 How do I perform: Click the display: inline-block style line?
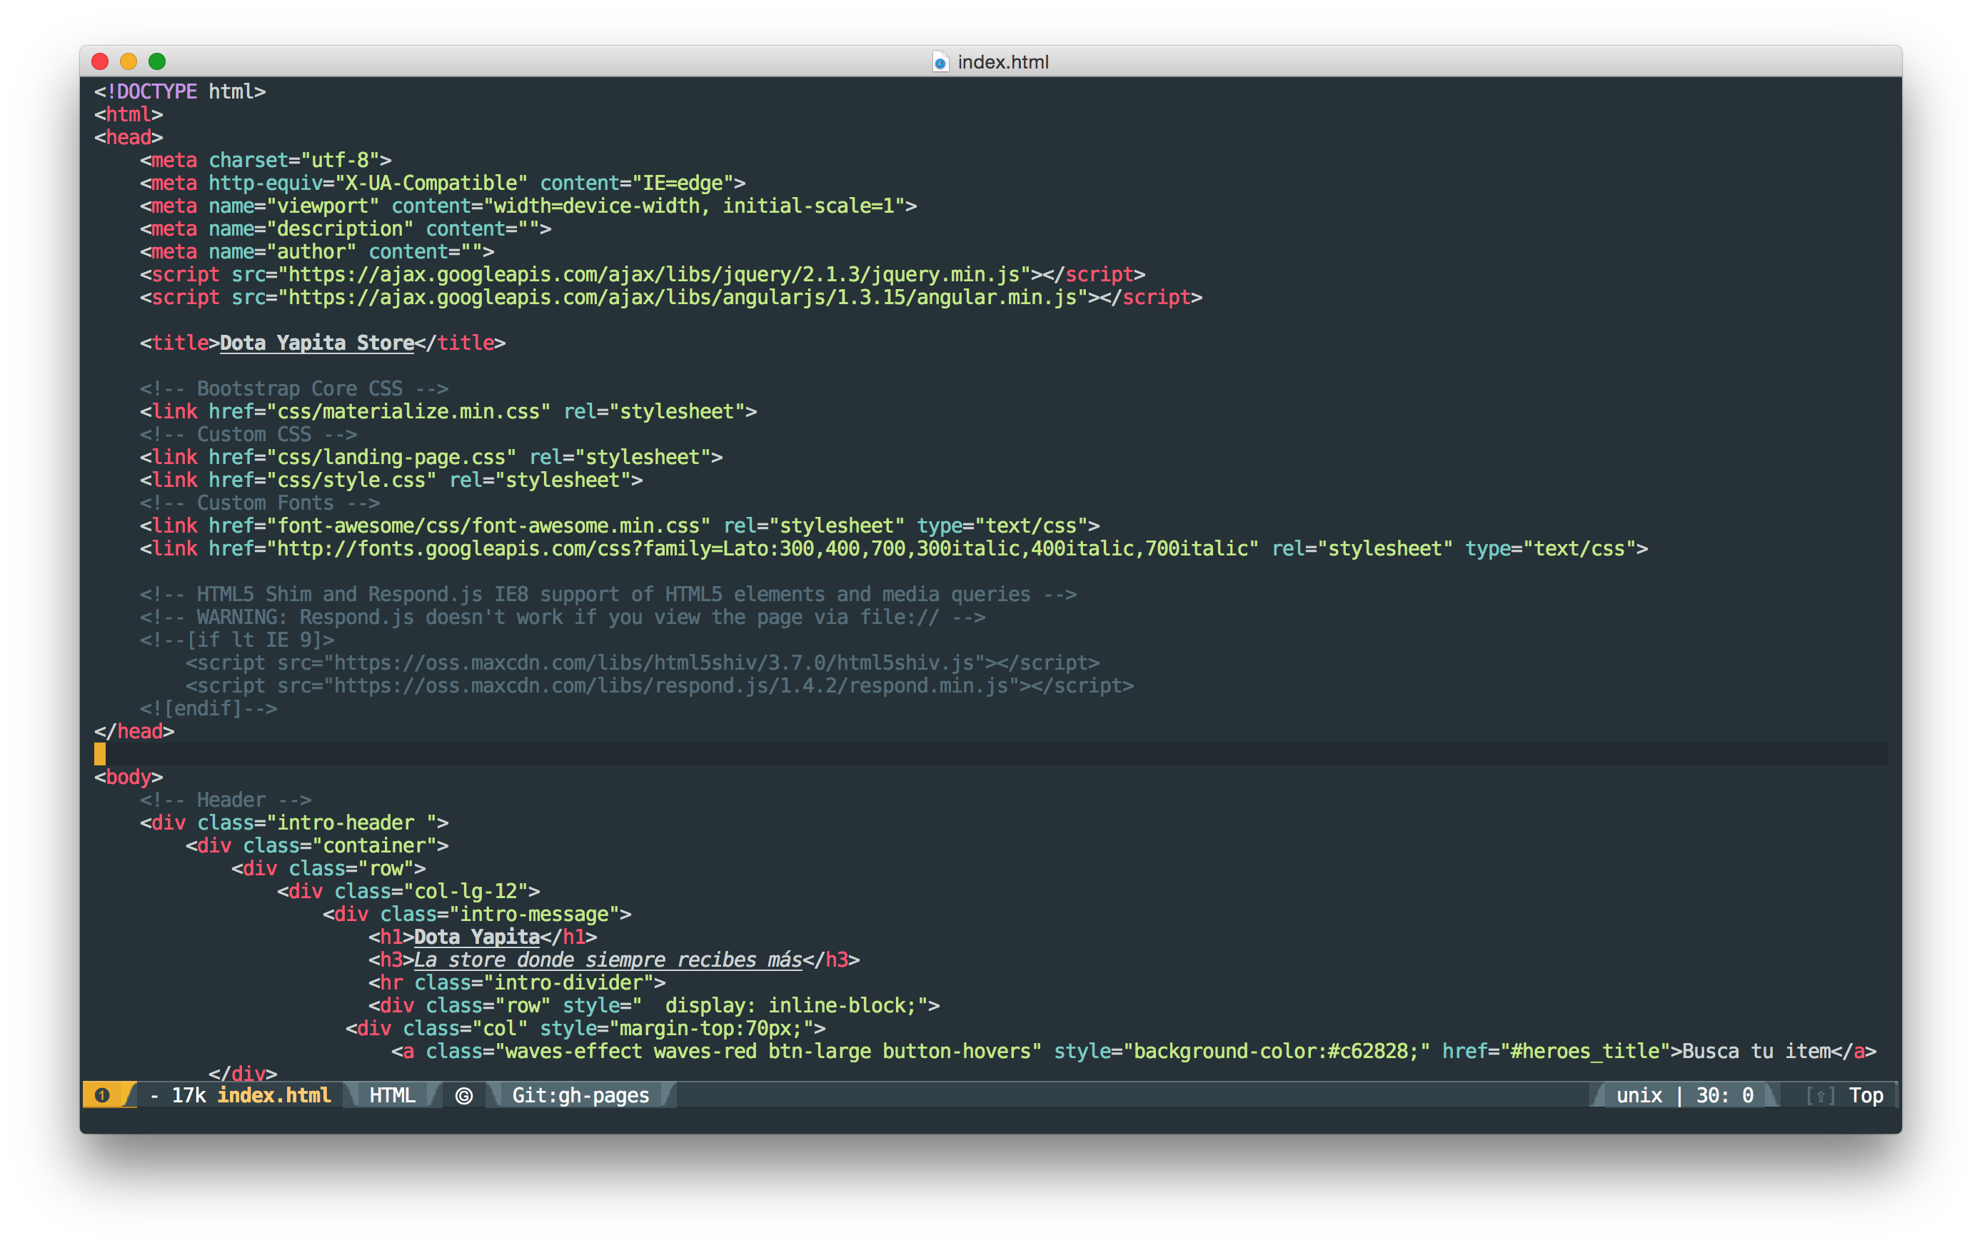[x=653, y=1006]
